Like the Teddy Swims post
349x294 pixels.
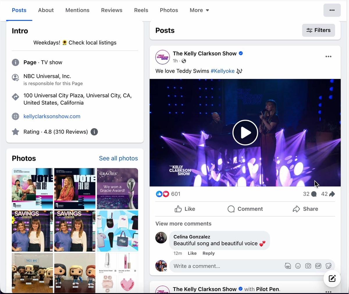185,209
